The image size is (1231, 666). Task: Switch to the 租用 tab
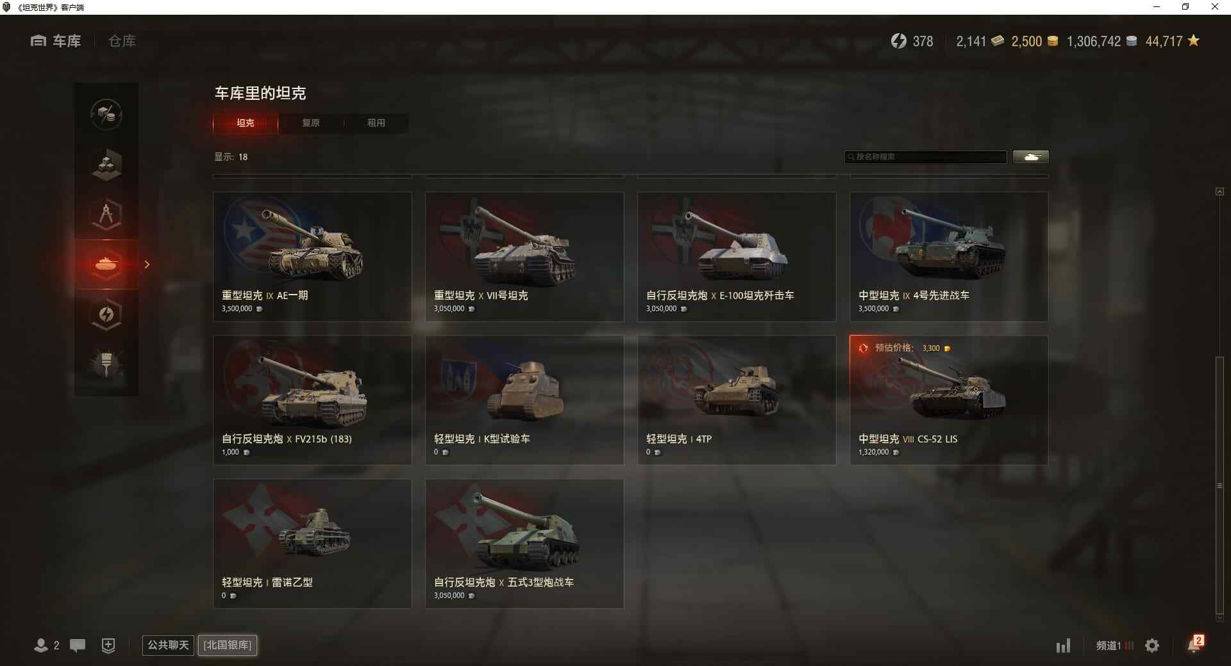[x=376, y=123]
